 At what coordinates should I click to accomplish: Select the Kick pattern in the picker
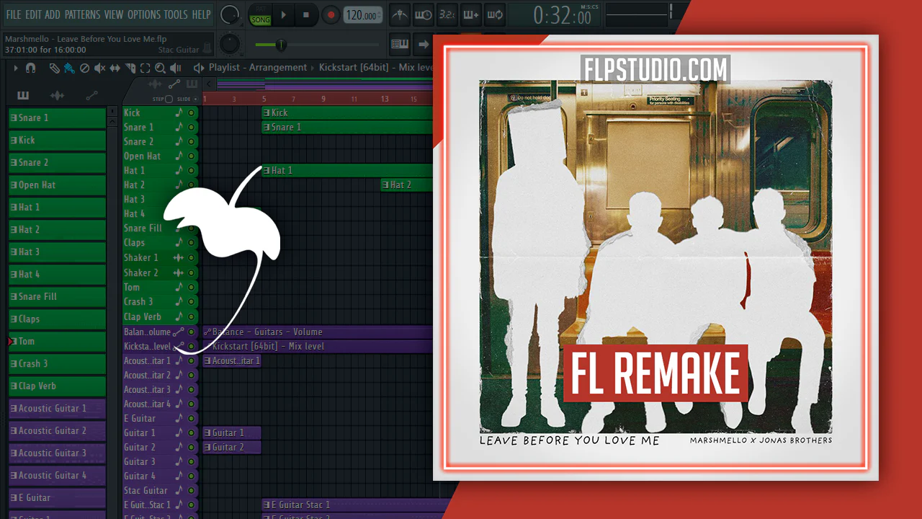[x=57, y=140]
